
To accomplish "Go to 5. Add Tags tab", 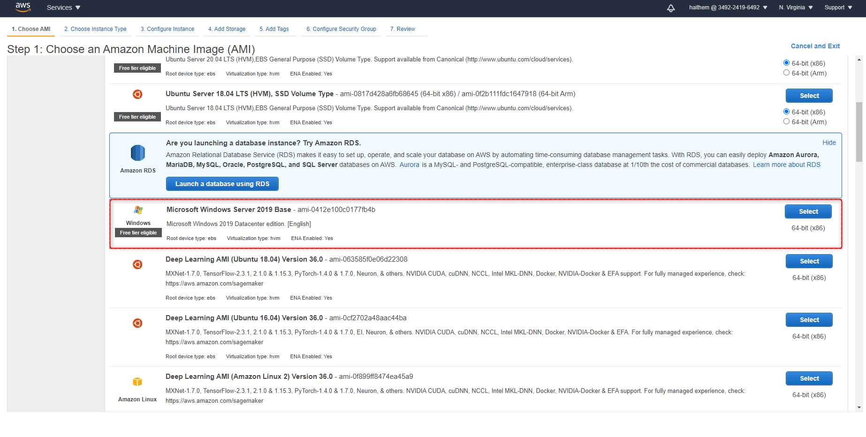I will [274, 29].
